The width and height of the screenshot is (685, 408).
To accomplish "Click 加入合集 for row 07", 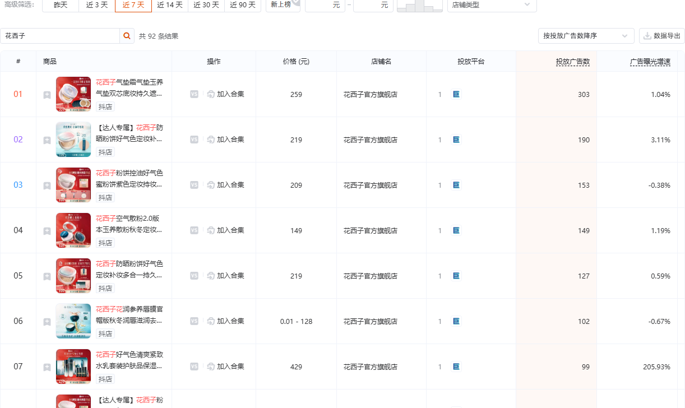I will pos(225,367).
